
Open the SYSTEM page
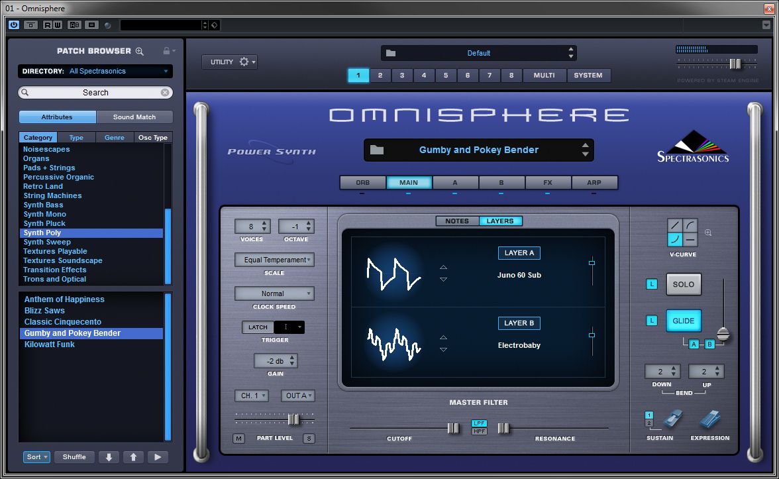588,76
